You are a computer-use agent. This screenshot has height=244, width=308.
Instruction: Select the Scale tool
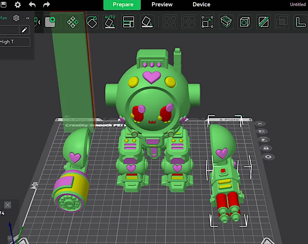coord(207,22)
